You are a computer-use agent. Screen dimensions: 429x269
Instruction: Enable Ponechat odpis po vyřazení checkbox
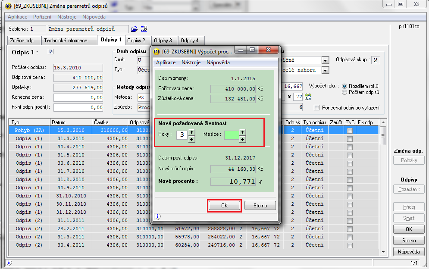tap(317, 107)
